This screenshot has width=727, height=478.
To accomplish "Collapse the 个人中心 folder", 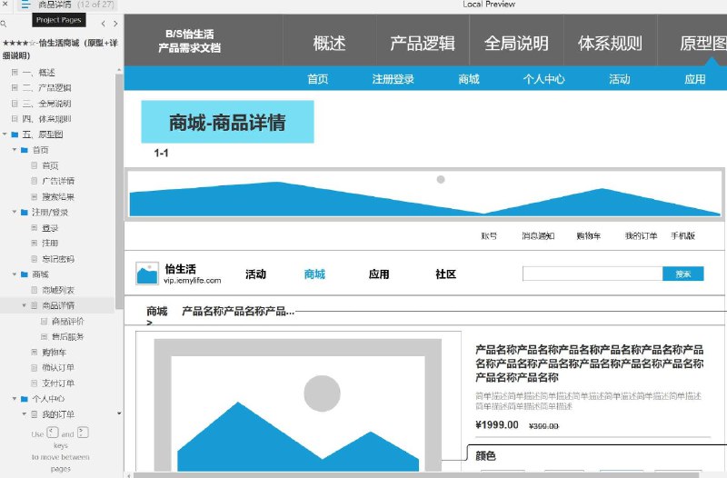I will coord(15,398).
